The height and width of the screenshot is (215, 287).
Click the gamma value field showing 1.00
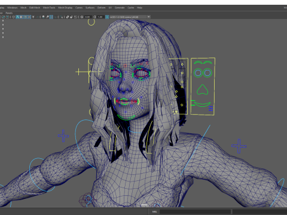[x=100, y=17]
